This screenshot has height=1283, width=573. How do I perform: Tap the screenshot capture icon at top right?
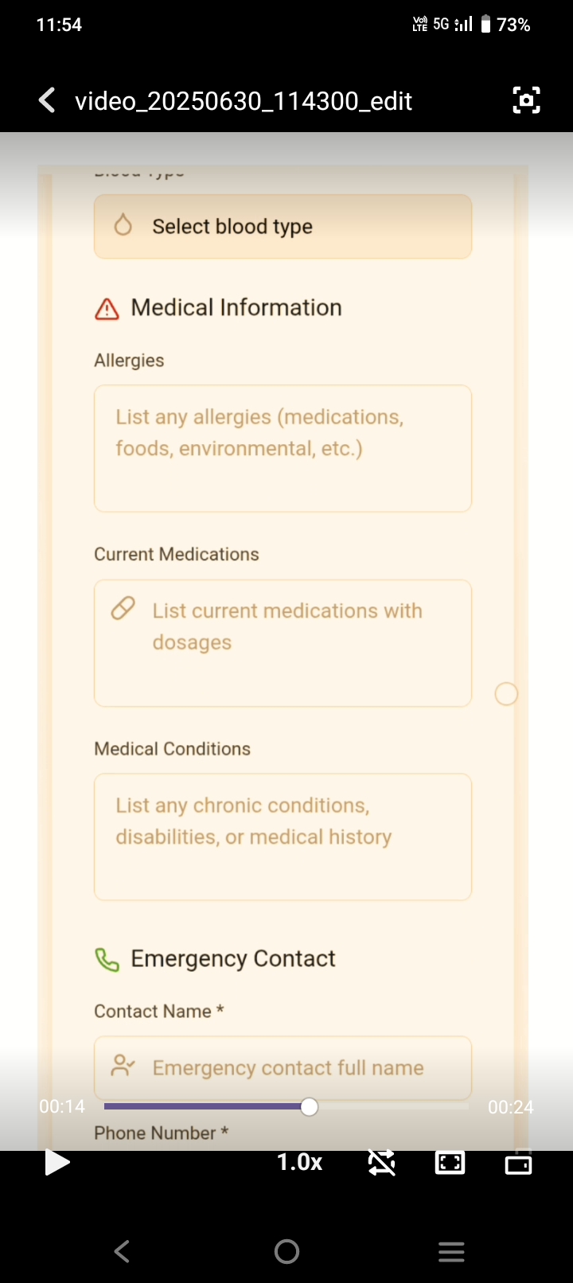[x=526, y=100]
